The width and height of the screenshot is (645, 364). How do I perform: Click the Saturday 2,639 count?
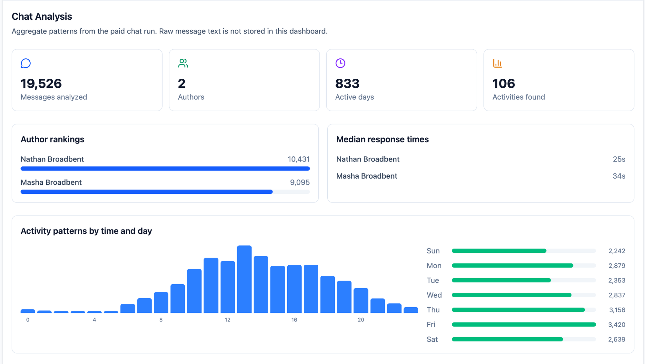pos(617,339)
